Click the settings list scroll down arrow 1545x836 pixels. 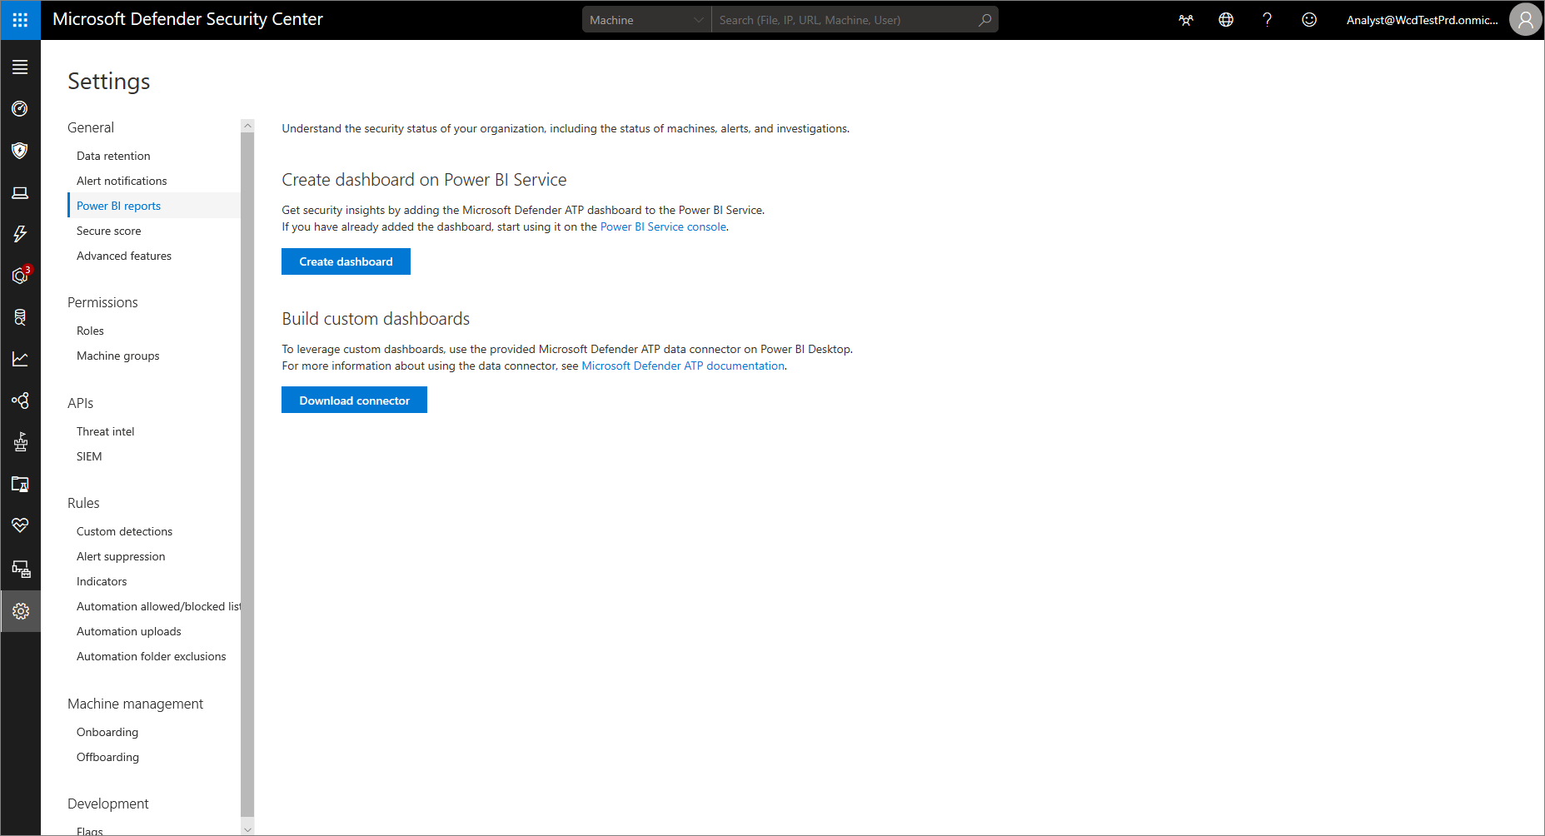[x=247, y=829]
